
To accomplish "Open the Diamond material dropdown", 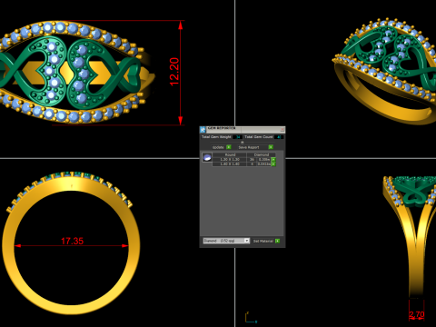I will coord(226,241).
